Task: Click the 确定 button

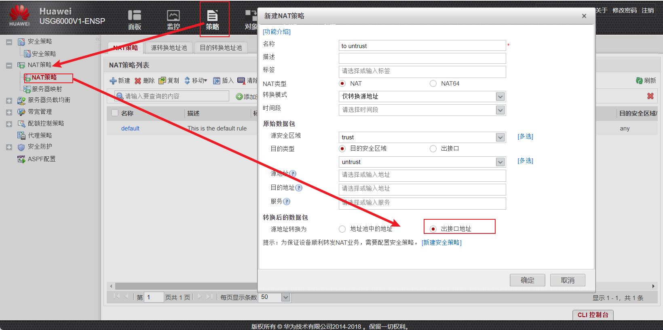Action: [527, 280]
